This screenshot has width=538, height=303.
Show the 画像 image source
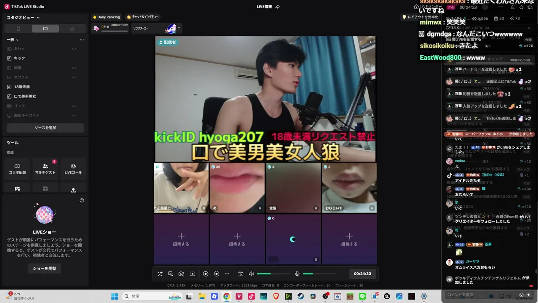(x=74, y=68)
